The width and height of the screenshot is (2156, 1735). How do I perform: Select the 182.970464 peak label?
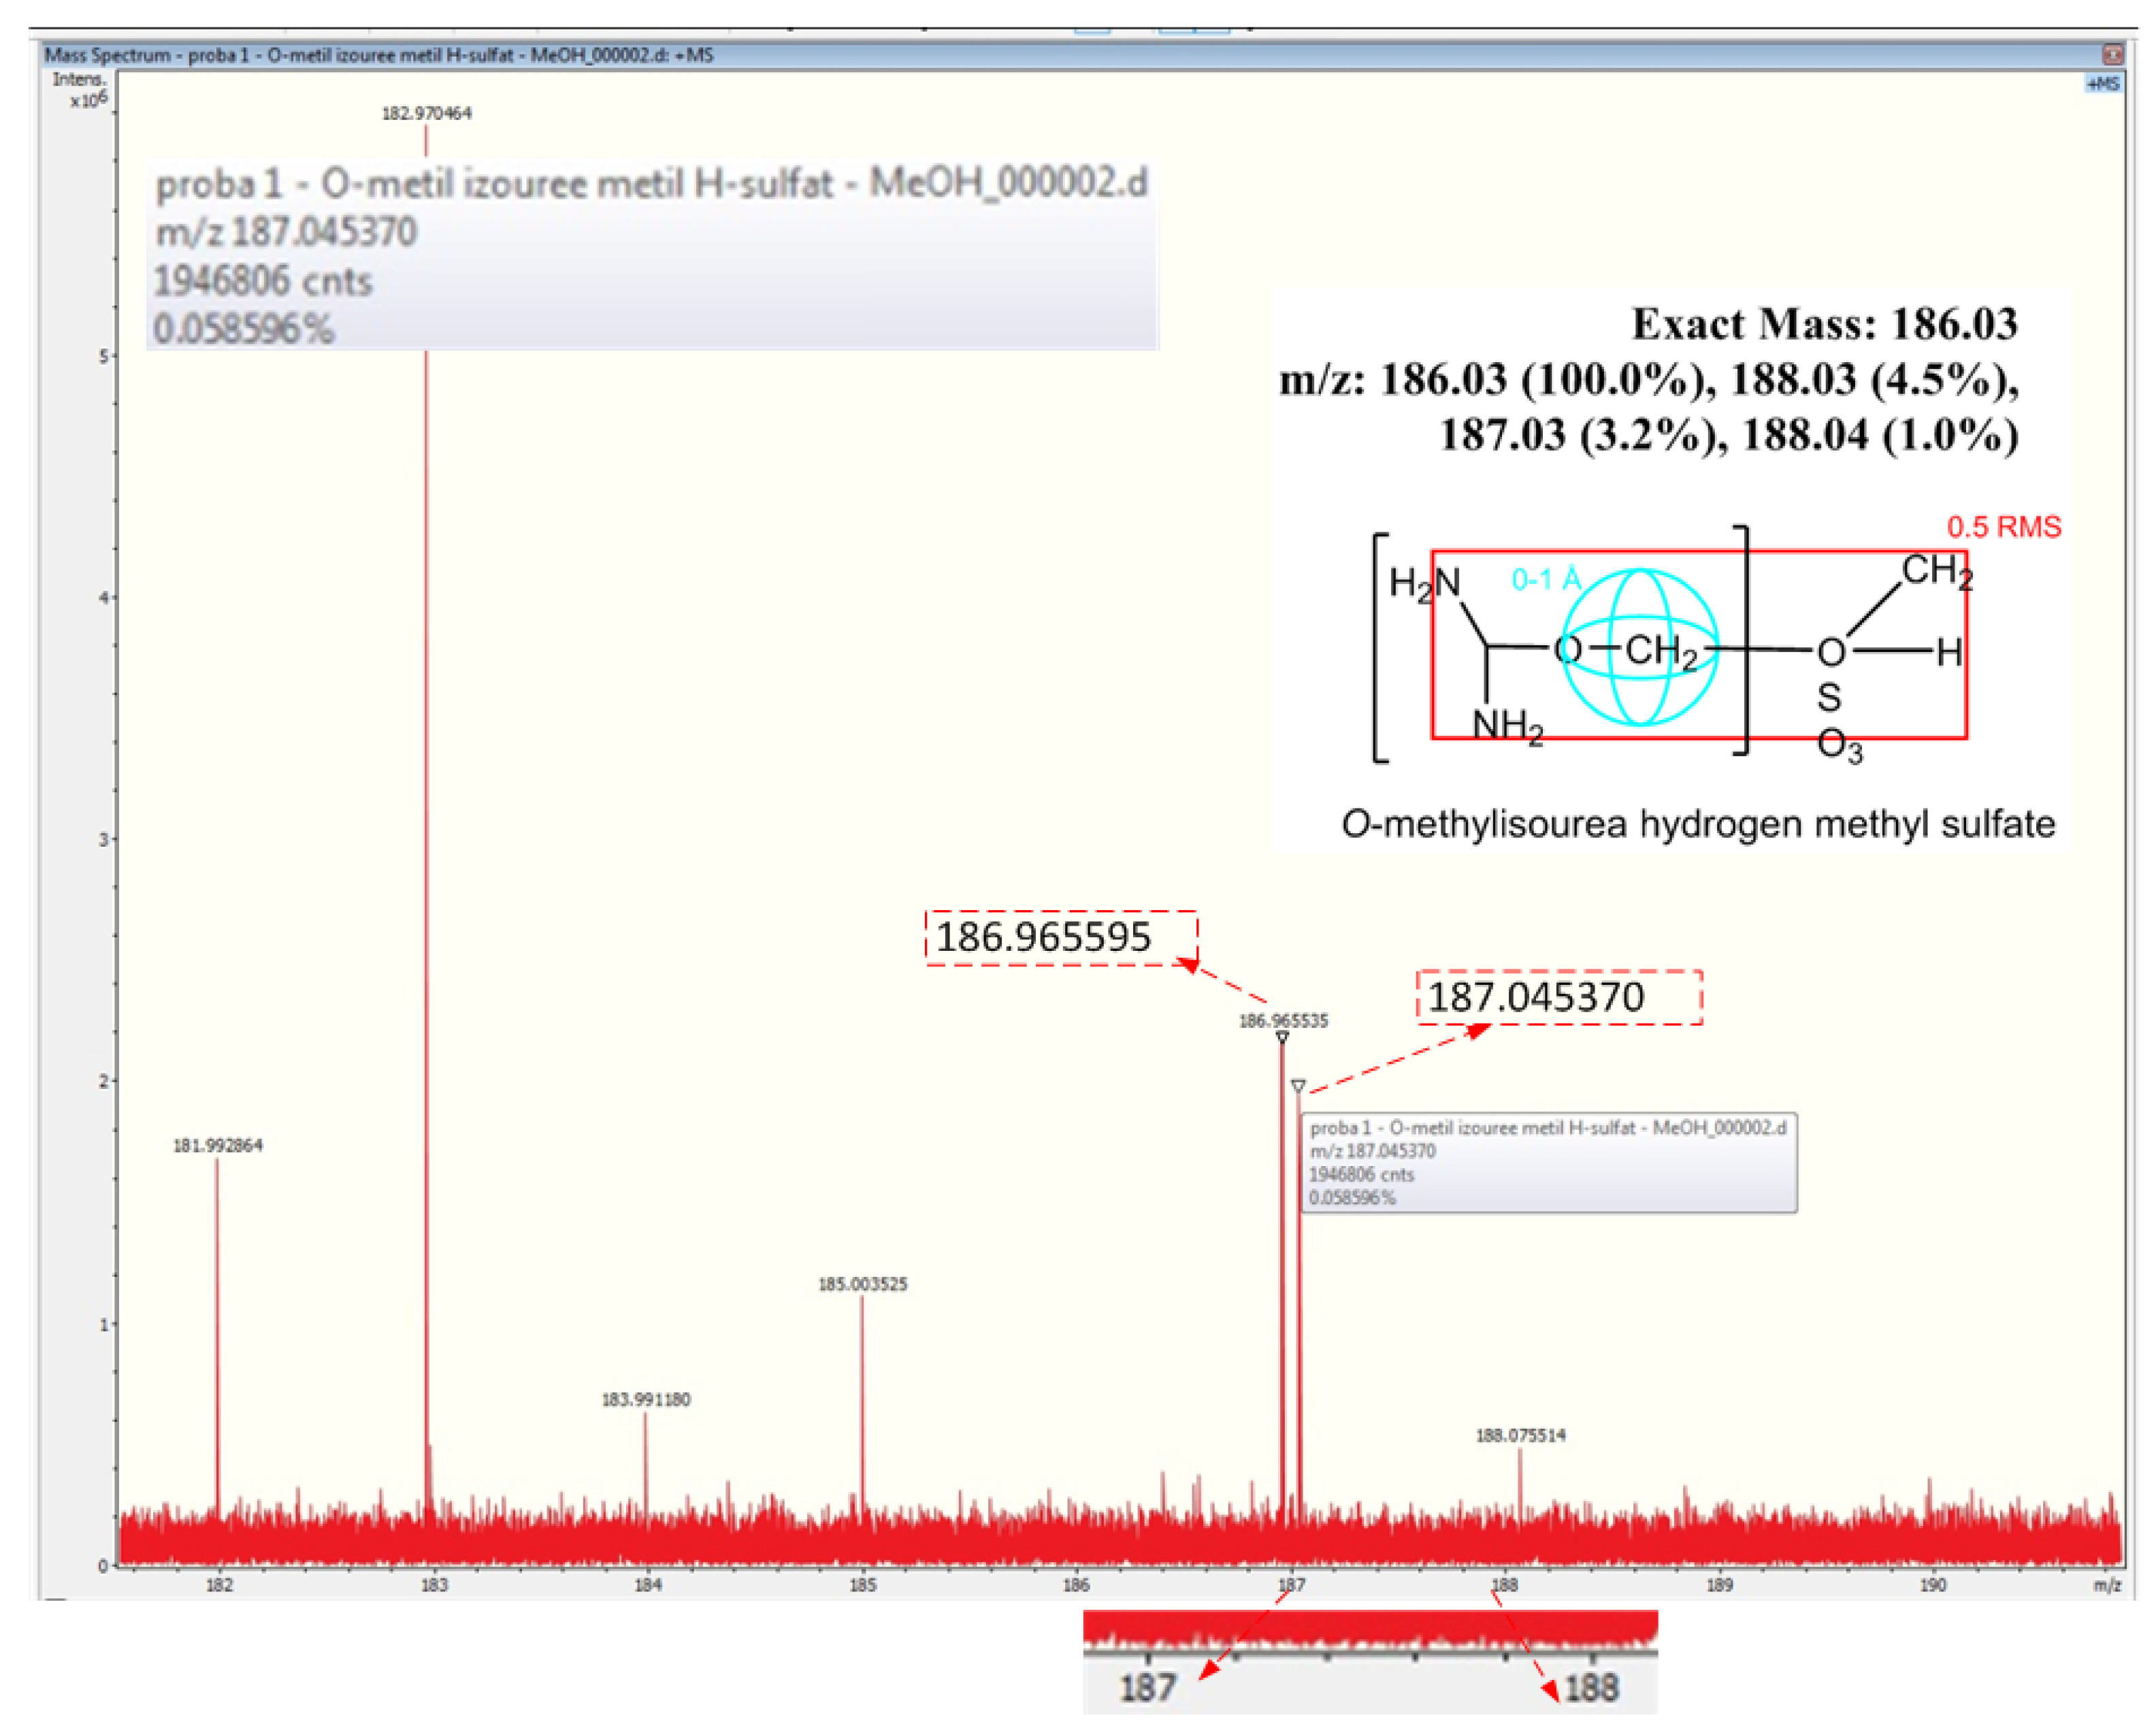coord(426,113)
